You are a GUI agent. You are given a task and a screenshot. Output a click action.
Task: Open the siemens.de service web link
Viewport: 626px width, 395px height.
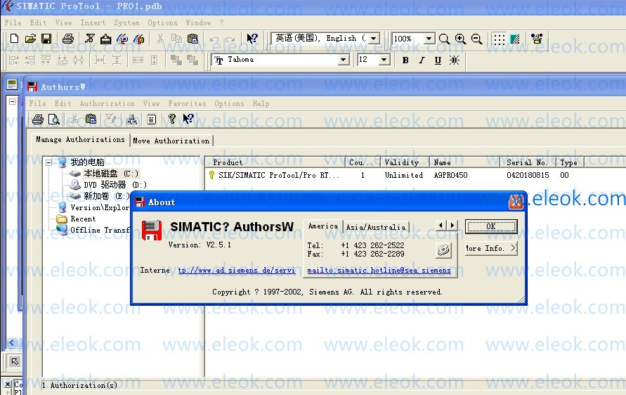[236, 271]
